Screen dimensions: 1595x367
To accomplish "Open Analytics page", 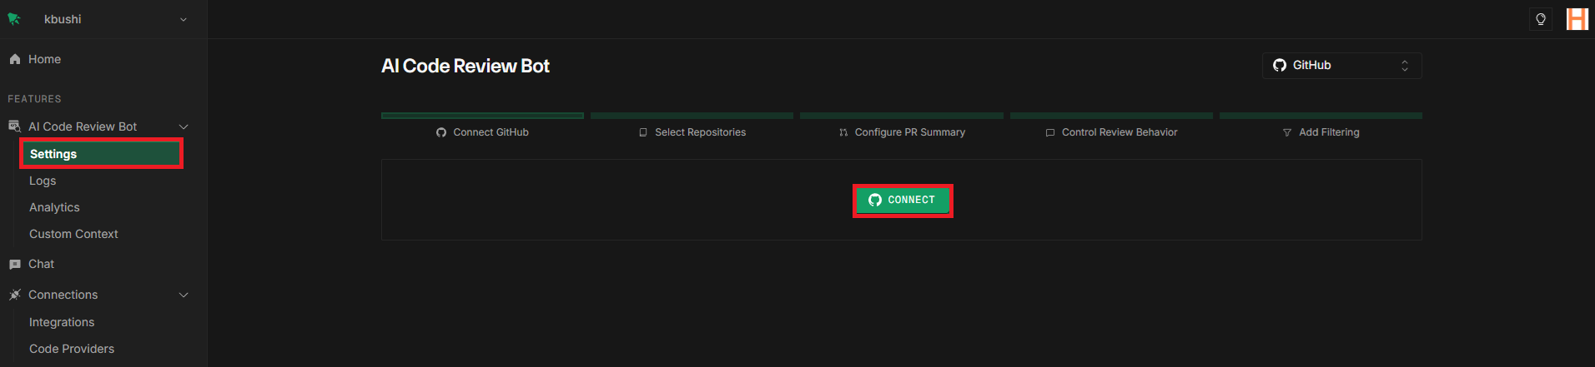I will pyautogui.click(x=54, y=207).
